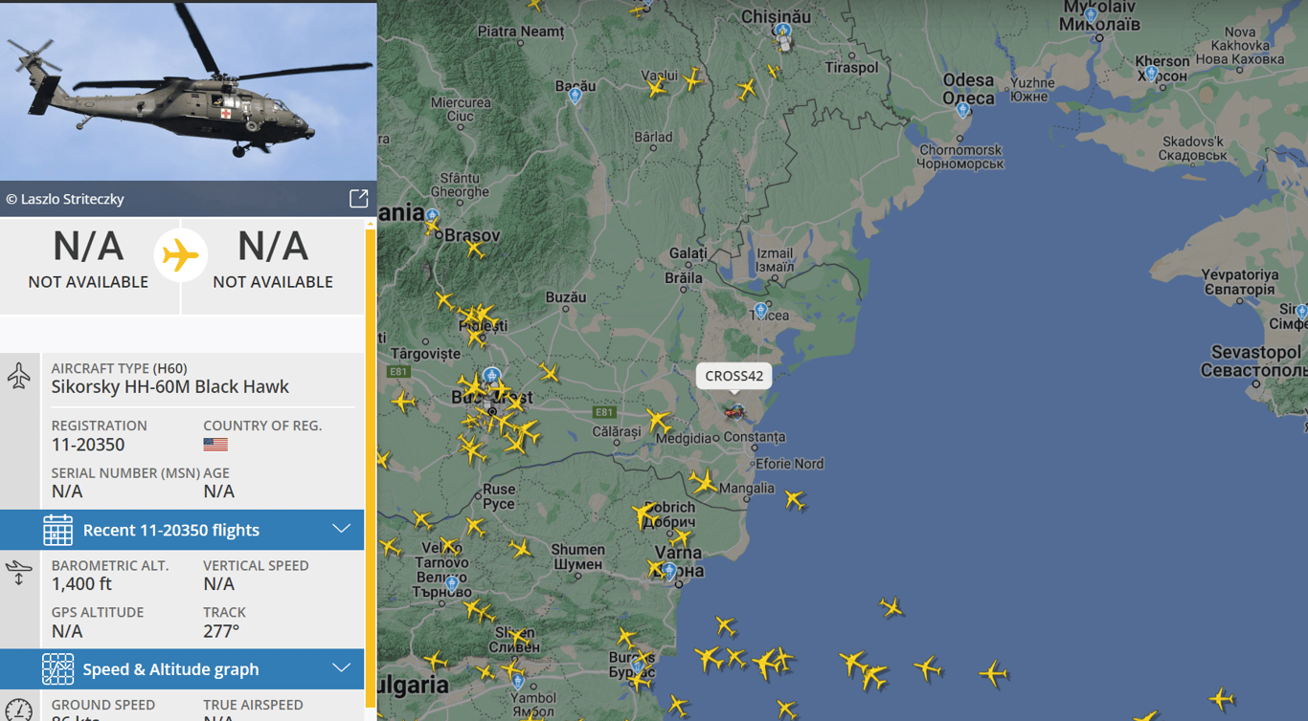Click the Speed & Altitude graph icon

click(57, 669)
